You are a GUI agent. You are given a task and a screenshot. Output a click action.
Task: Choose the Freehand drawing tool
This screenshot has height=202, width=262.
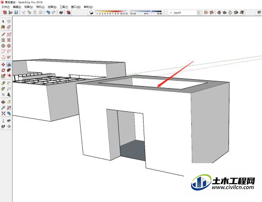[9, 34]
